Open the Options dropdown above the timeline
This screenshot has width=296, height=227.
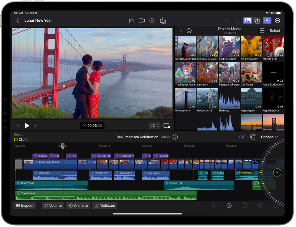click(x=269, y=137)
